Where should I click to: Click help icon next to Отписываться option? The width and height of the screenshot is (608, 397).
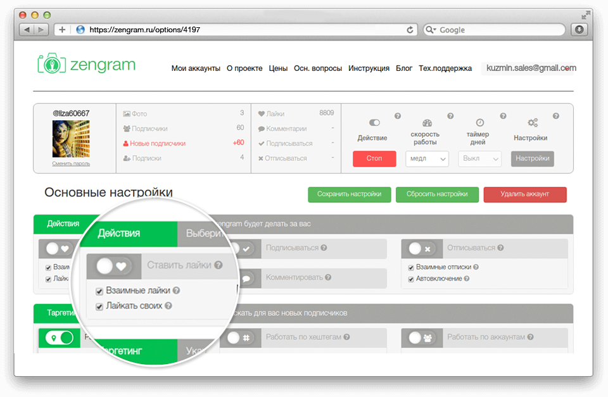point(500,248)
